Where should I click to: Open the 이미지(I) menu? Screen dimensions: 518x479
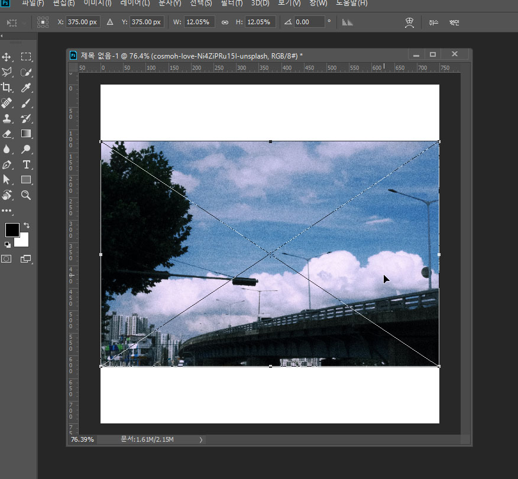click(98, 4)
